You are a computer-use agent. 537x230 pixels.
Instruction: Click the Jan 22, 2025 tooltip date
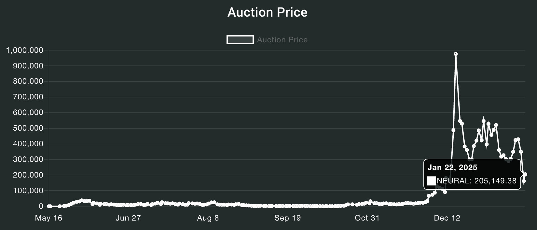click(452, 167)
